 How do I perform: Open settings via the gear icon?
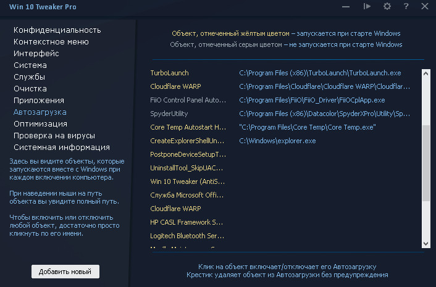[387, 6]
